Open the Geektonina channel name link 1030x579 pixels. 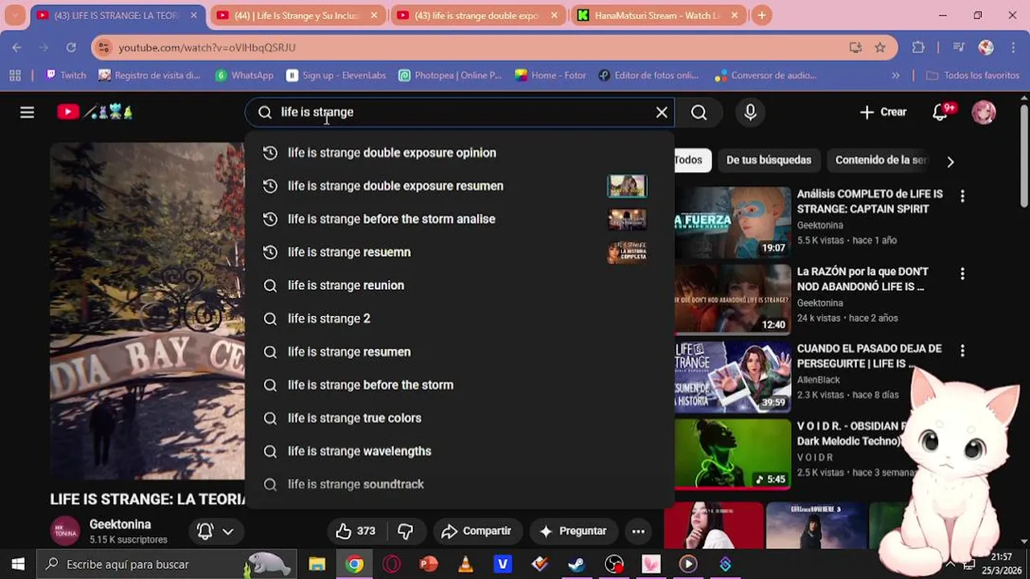pos(120,524)
